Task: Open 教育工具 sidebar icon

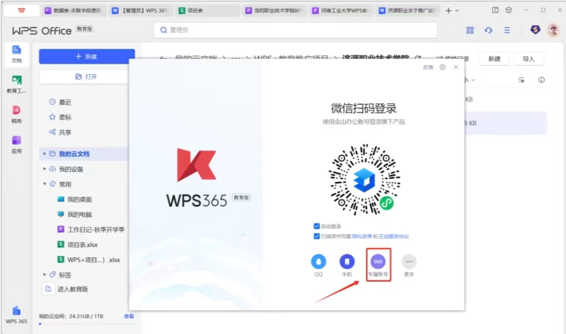Action: (17, 84)
